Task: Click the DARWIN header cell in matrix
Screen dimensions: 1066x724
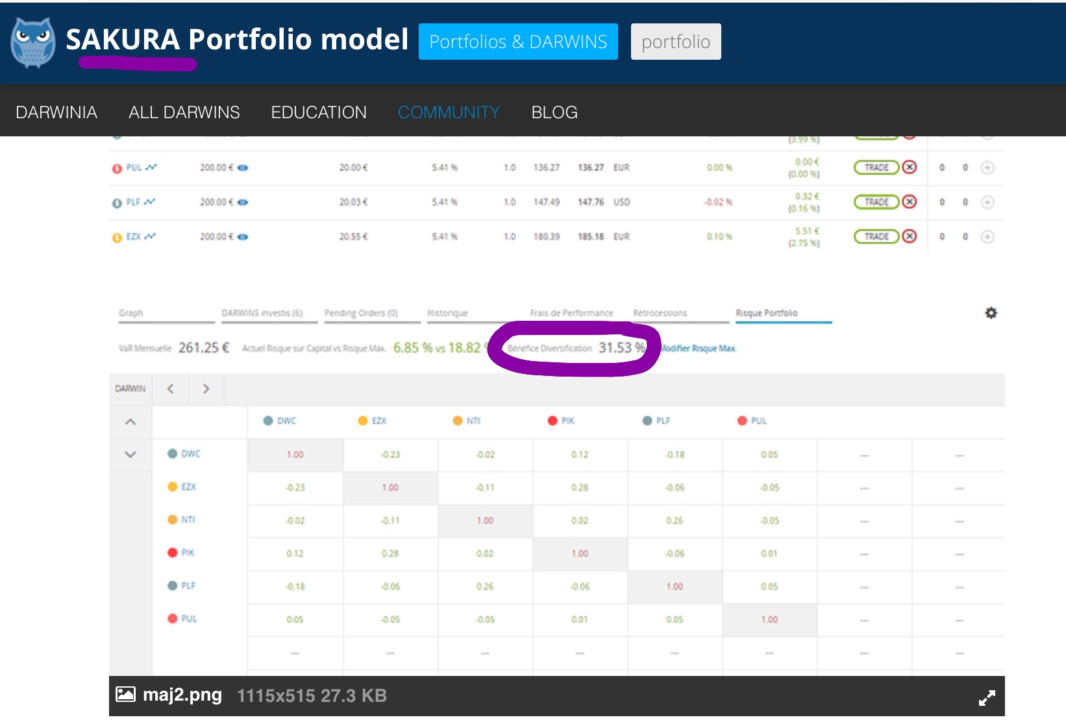Action: click(x=130, y=388)
